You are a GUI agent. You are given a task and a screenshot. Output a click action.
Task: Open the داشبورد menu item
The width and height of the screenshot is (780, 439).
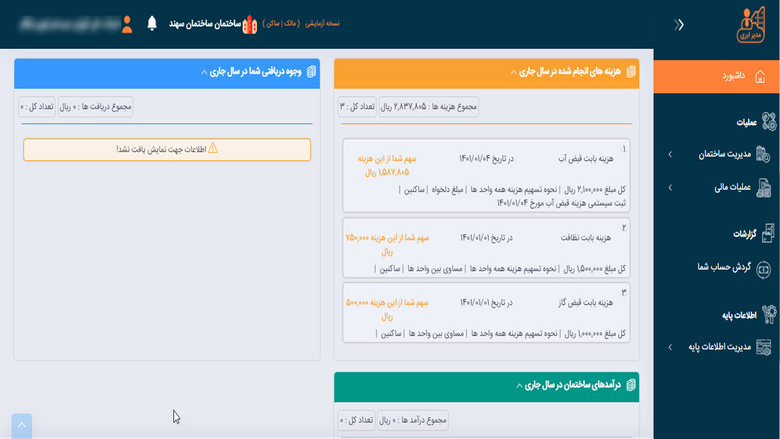click(717, 77)
